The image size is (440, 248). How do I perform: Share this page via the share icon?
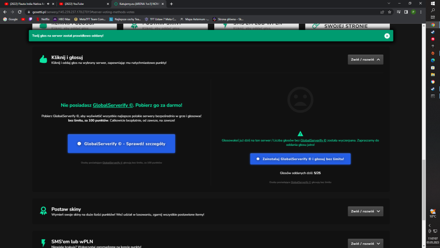[x=382, y=12]
